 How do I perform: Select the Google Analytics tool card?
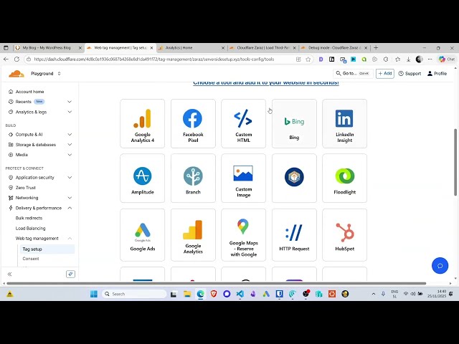click(193, 235)
